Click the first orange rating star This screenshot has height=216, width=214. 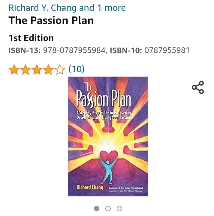[14, 70]
